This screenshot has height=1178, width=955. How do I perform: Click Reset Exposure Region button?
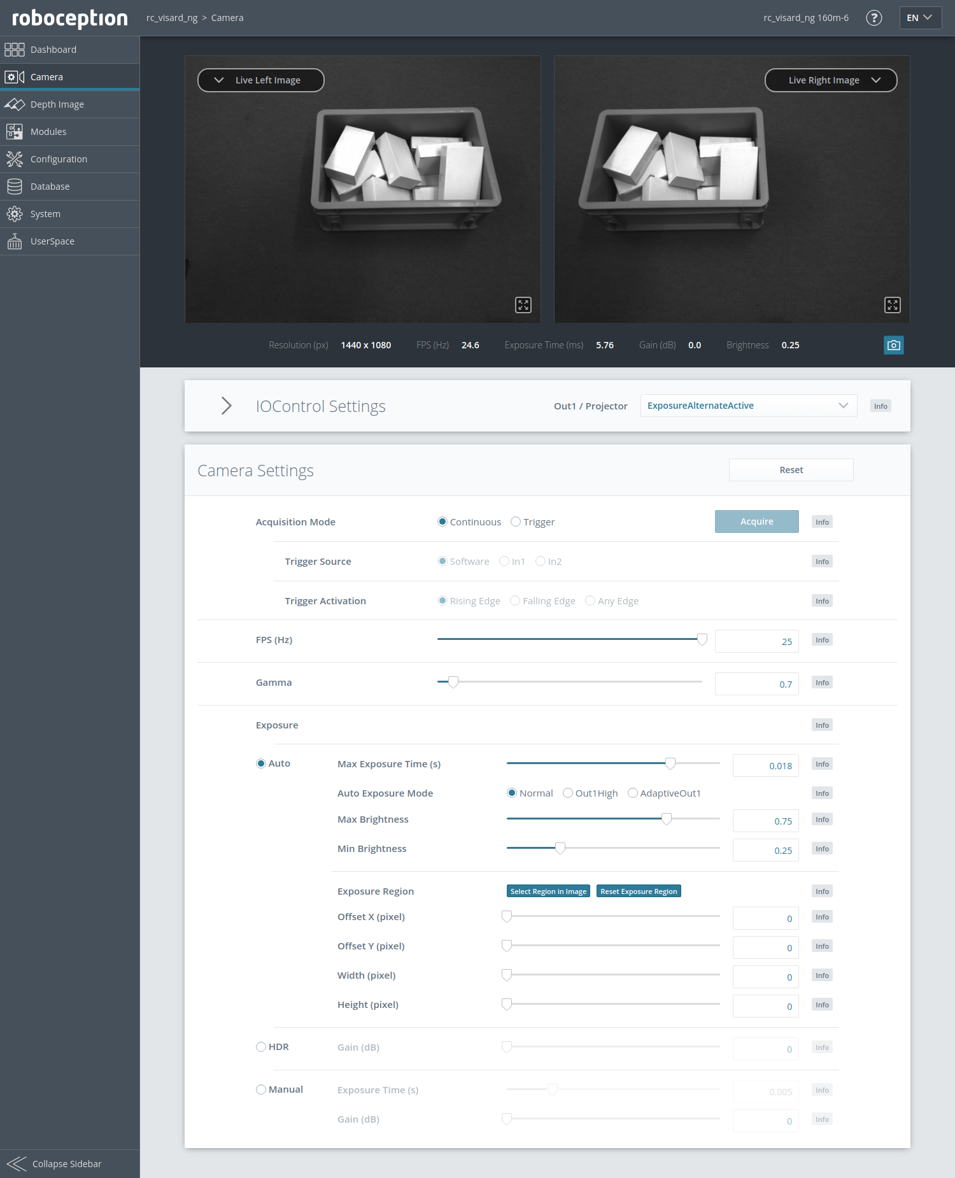pyautogui.click(x=639, y=891)
